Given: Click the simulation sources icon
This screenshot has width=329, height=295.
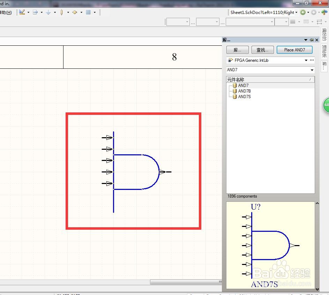Looking at the screenshot, I should pos(75,12).
